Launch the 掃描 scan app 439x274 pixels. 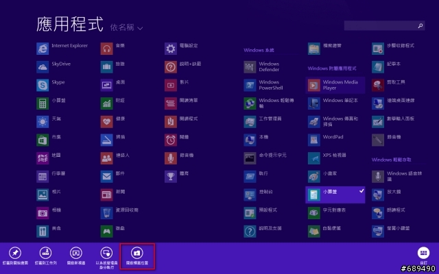[x=112, y=140]
